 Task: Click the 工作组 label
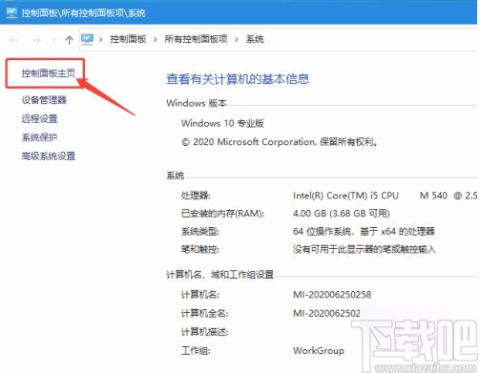[196, 351]
